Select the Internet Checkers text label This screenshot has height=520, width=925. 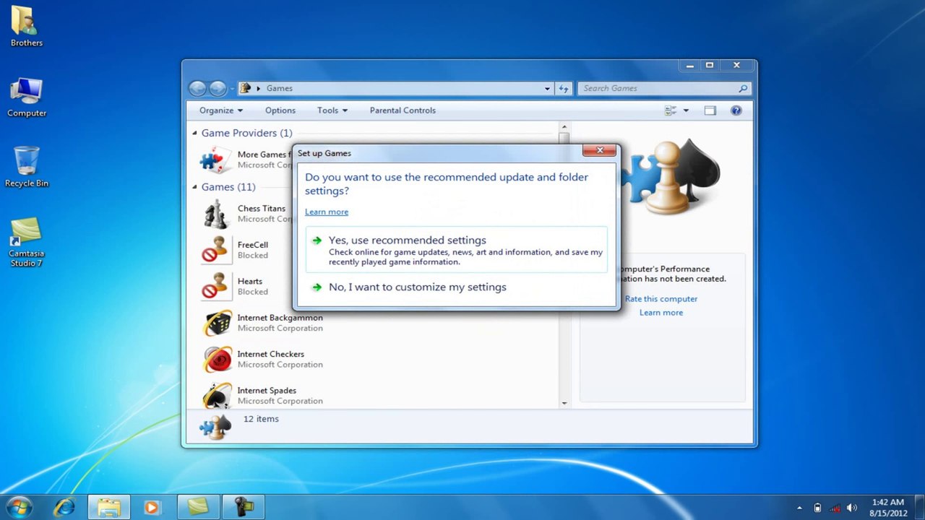[271, 355]
